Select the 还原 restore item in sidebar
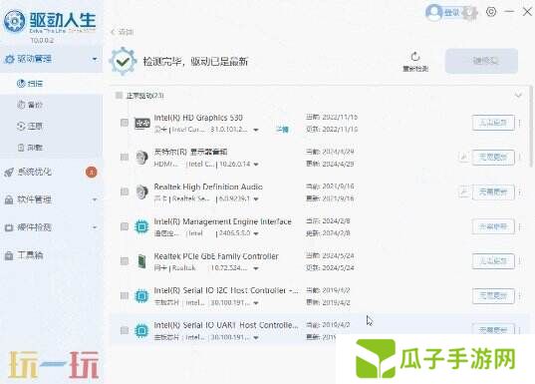 coord(51,126)
